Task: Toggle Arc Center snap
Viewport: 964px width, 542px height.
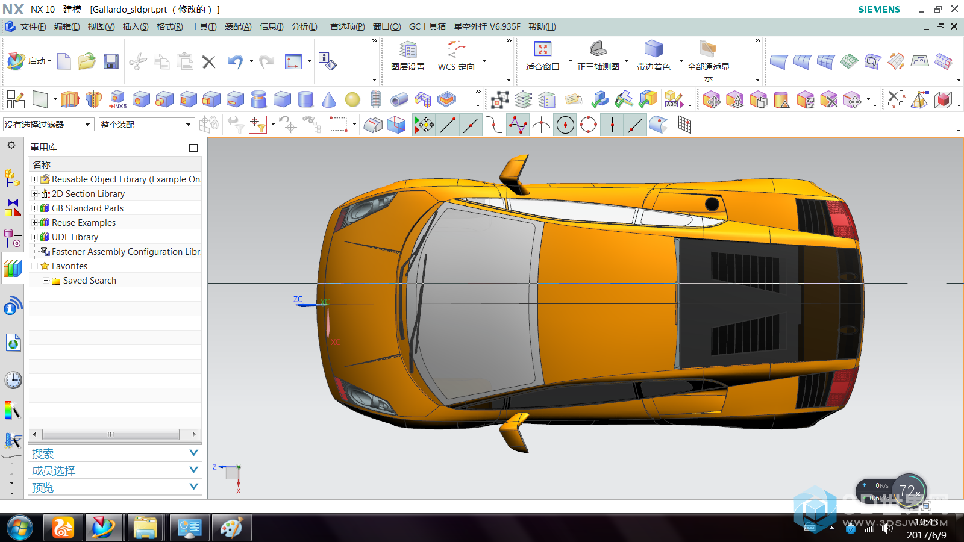Action: [565, 125]
